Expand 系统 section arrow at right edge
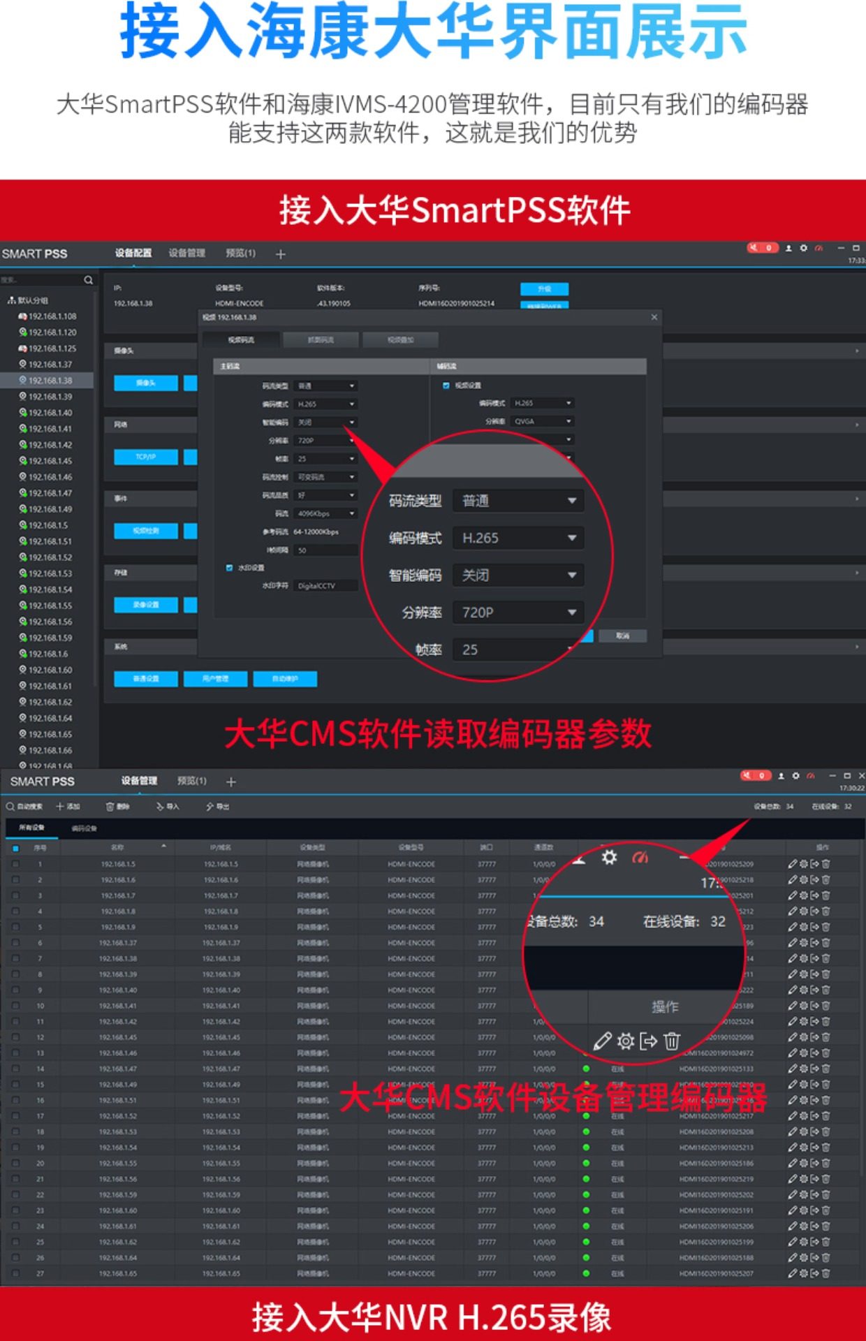 [x=857, y=647]
